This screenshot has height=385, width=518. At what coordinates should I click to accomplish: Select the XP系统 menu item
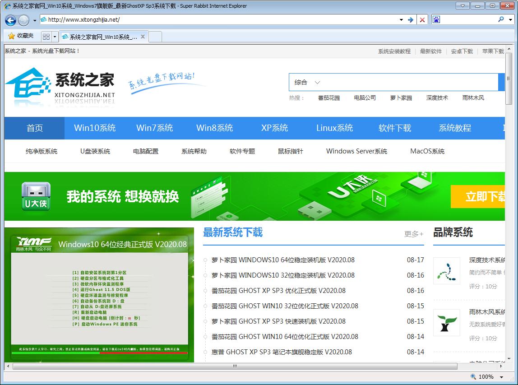tap(274, 128)
